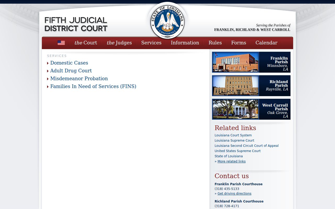The width and height of the screenshot is (335, 209).
Task: Open Louisiana Second Circuit Court of Appeal
Action: (x=247, y=146)
